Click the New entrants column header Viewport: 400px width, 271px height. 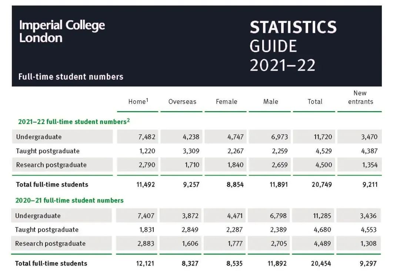pos(360,97)
